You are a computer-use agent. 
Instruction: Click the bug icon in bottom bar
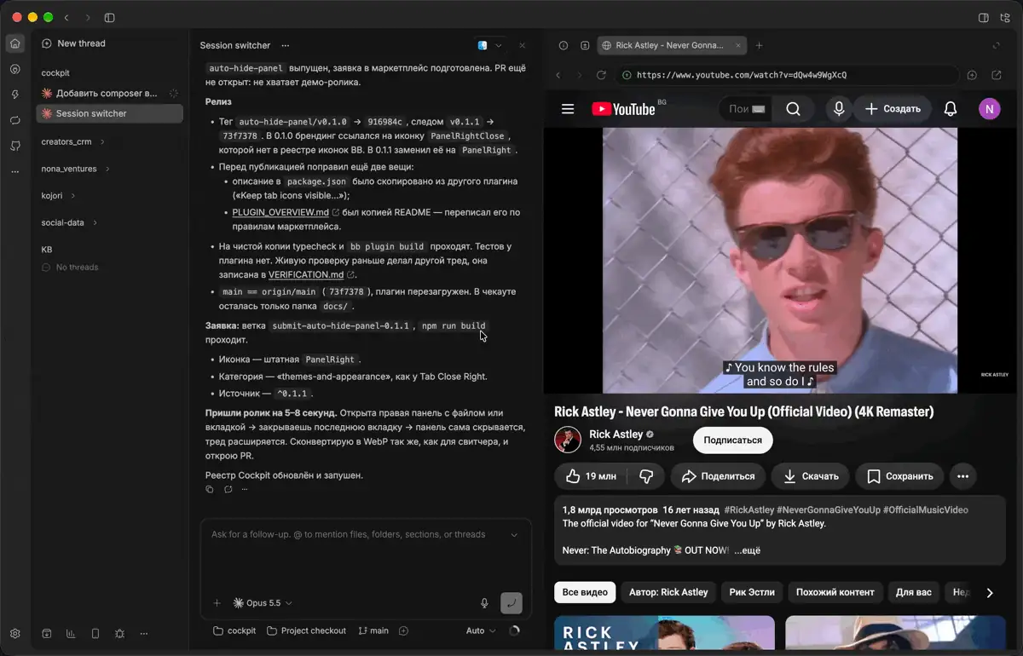tap(119, 633)
